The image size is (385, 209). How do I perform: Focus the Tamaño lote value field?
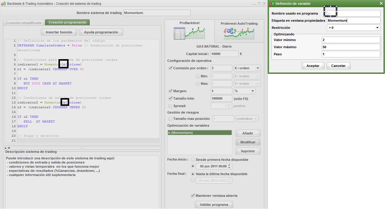pyautogui.click(x=221, y=98)
